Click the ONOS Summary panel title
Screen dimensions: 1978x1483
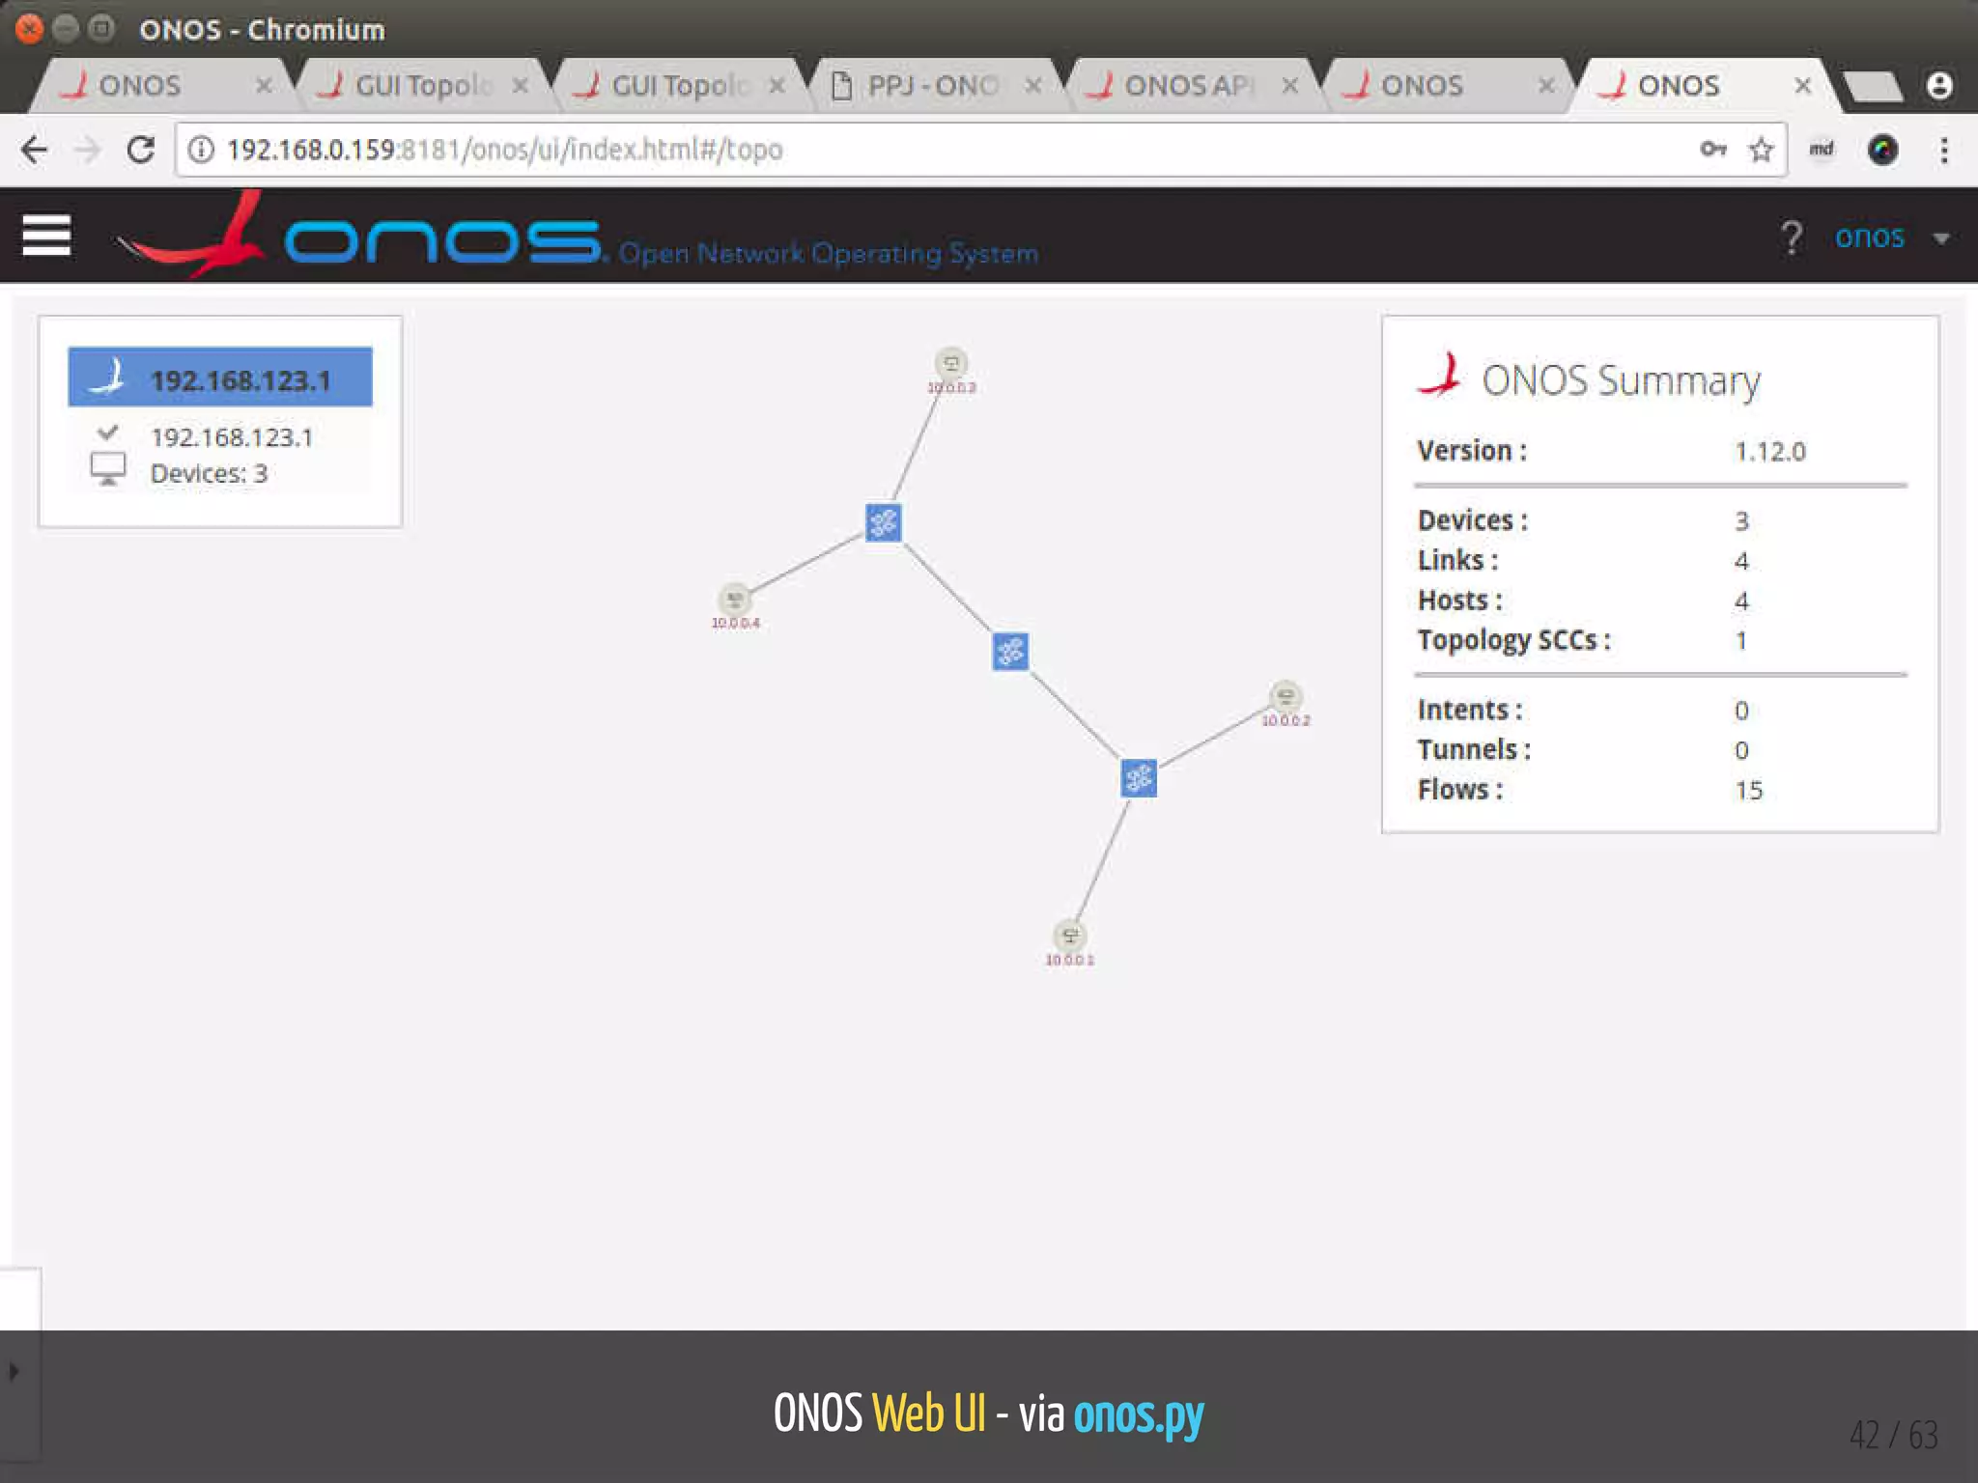pyautogui.click(x=1621, y=380)
